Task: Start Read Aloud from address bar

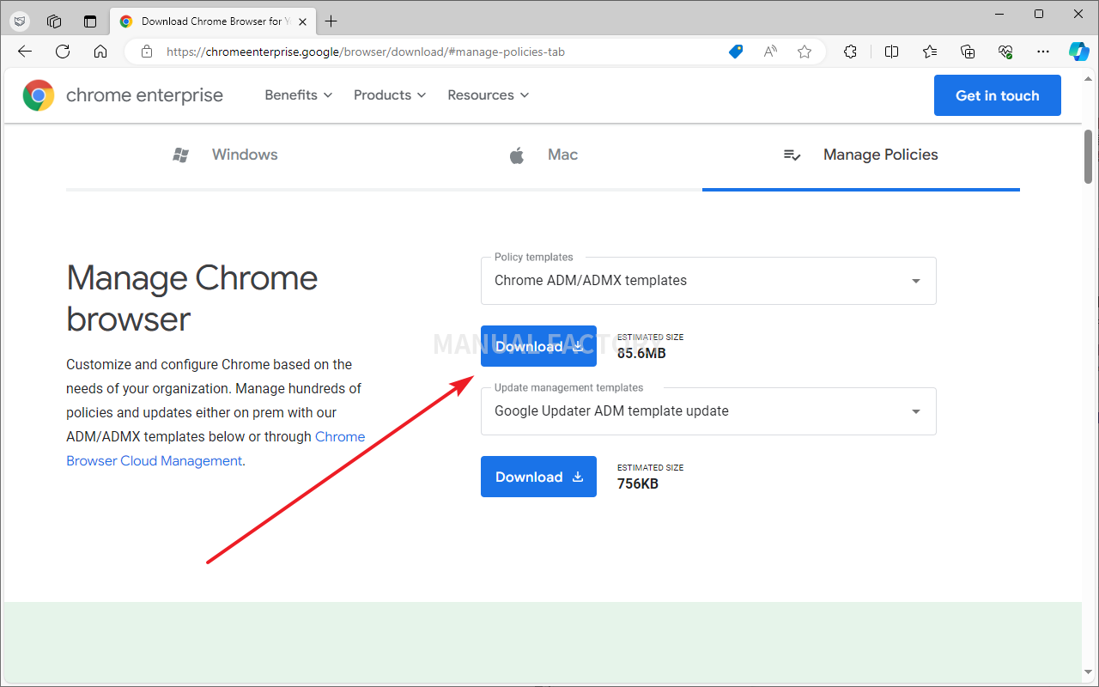Action: (x=770, y=52)
